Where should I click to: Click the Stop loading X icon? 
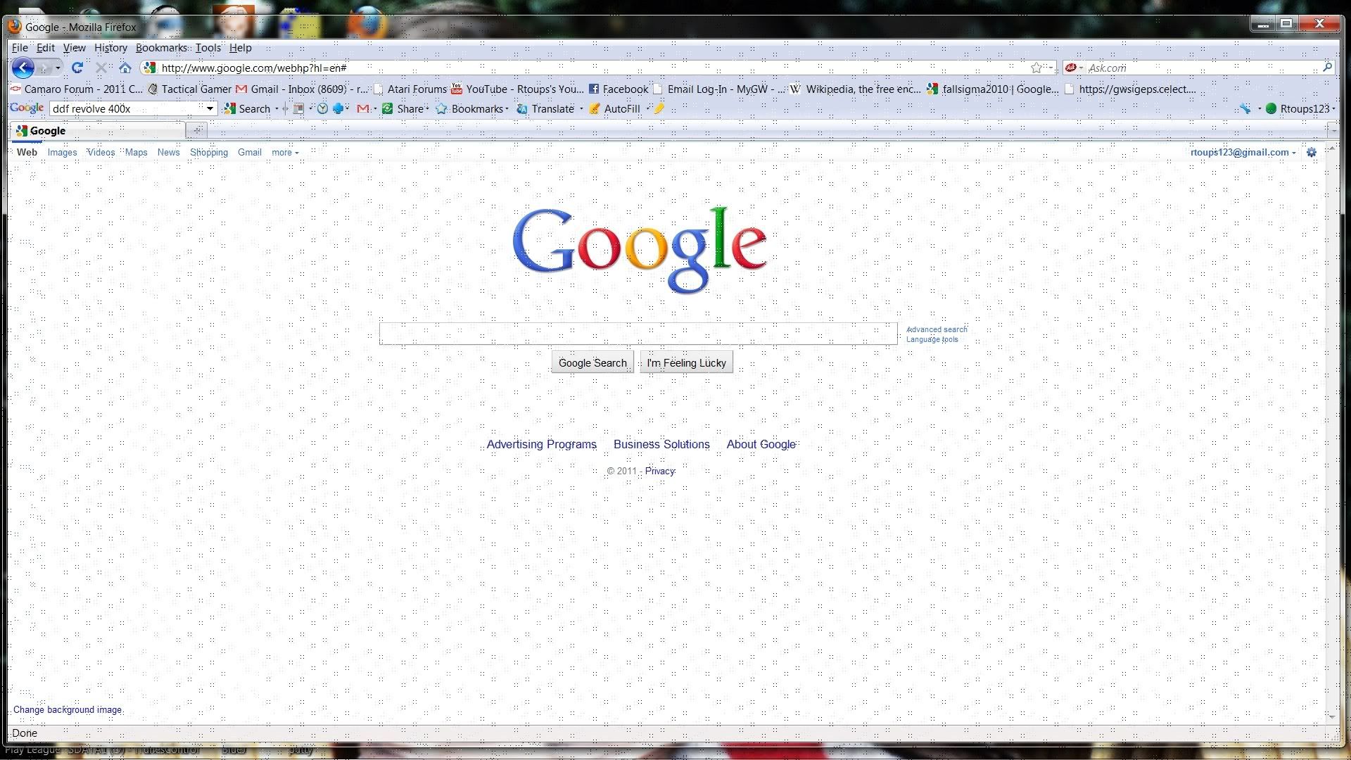coord(101,68)
